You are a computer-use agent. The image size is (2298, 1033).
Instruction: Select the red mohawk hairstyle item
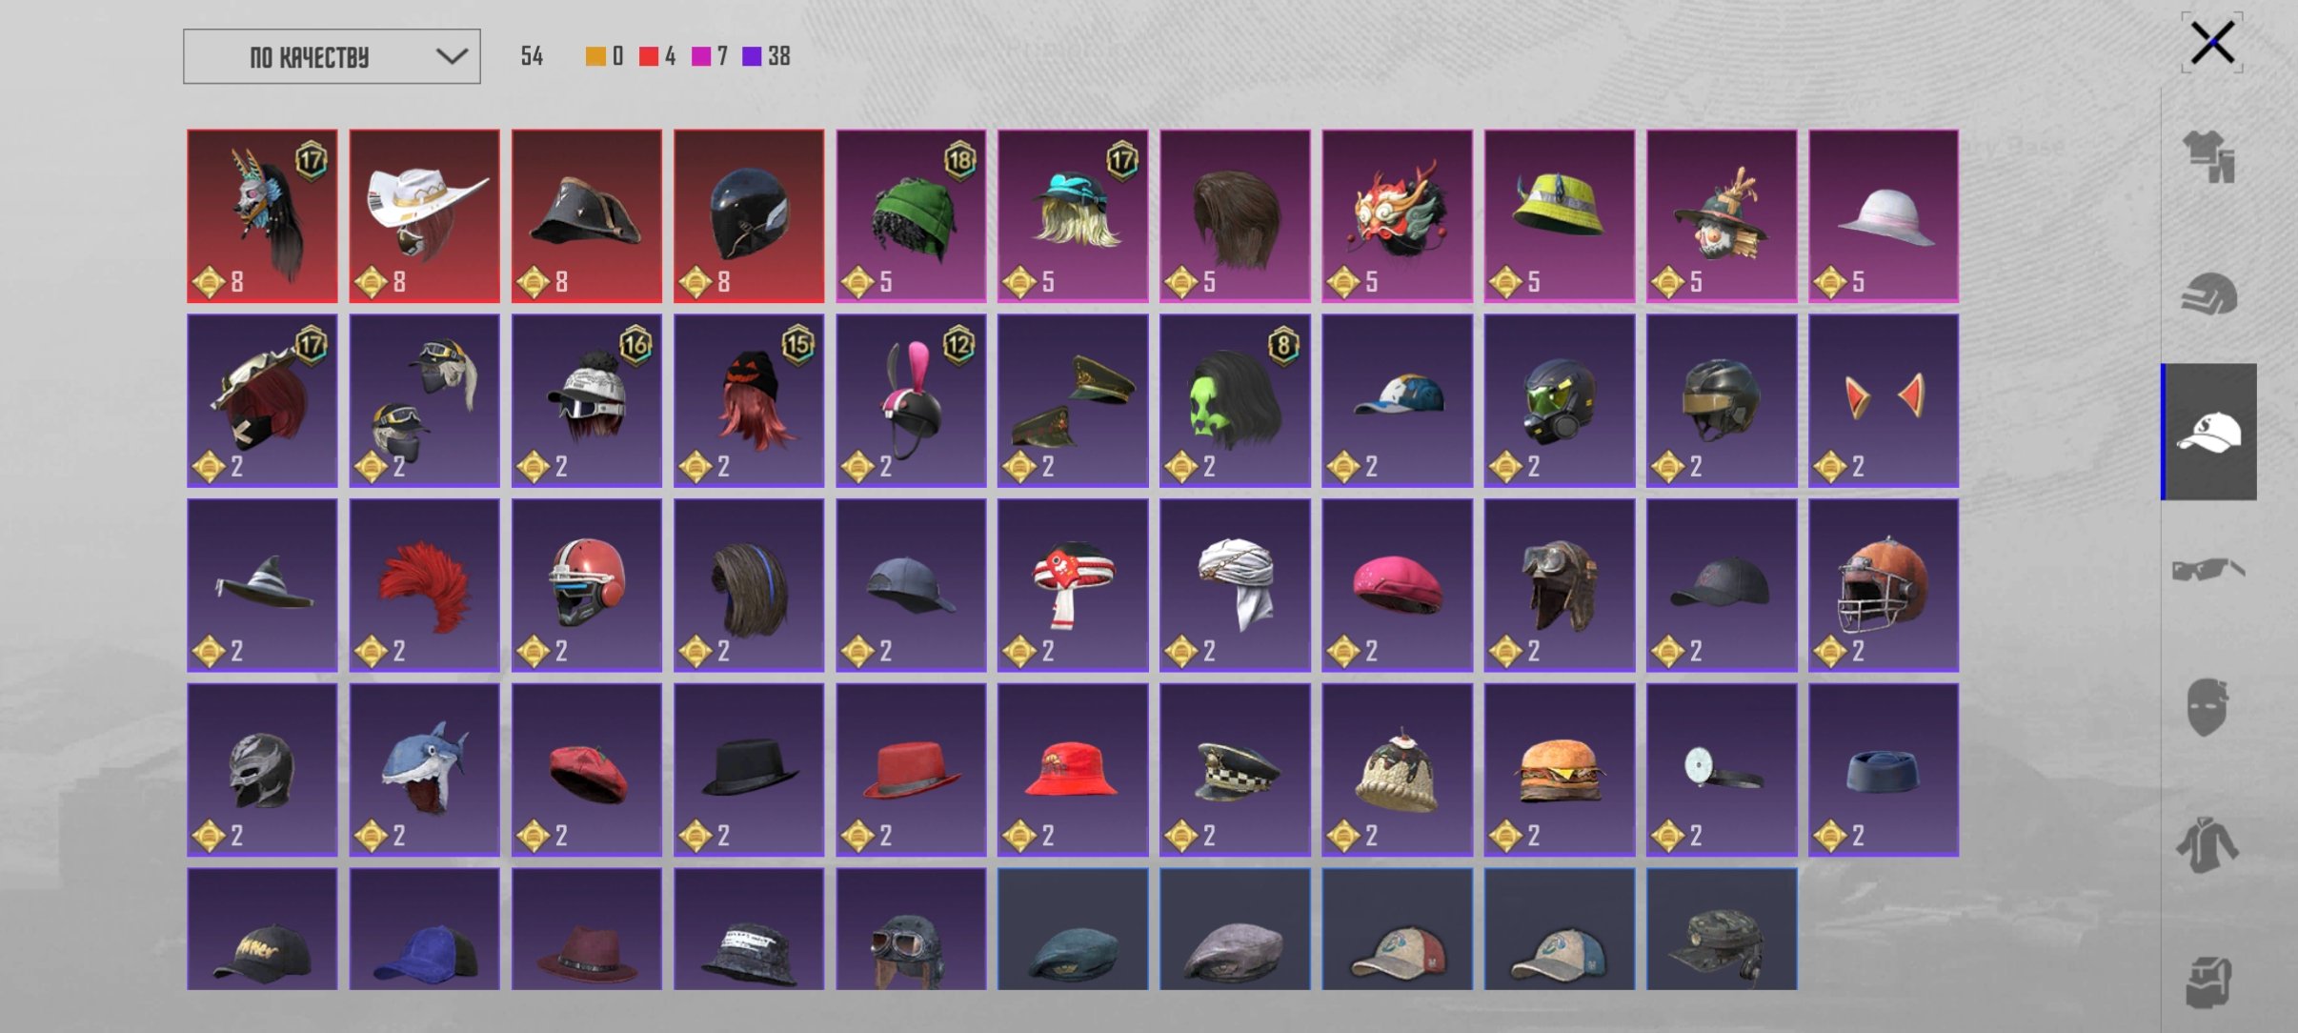424,585
